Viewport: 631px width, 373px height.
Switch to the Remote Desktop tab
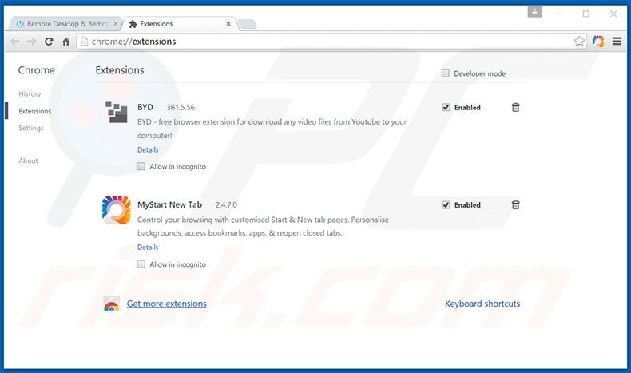pos(65,24)
